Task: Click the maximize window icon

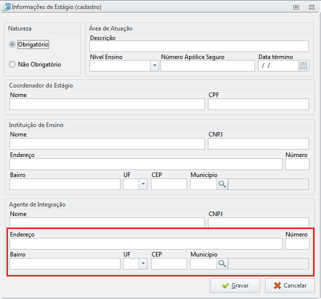Action: (296, 7)
